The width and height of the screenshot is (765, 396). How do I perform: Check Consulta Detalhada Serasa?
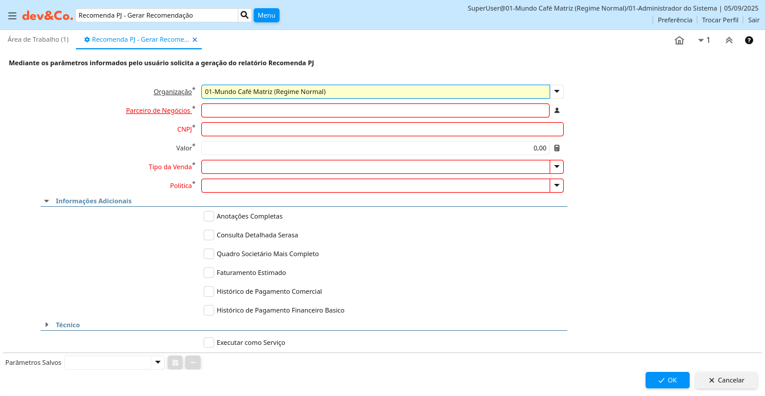click(x=209, y=235)
